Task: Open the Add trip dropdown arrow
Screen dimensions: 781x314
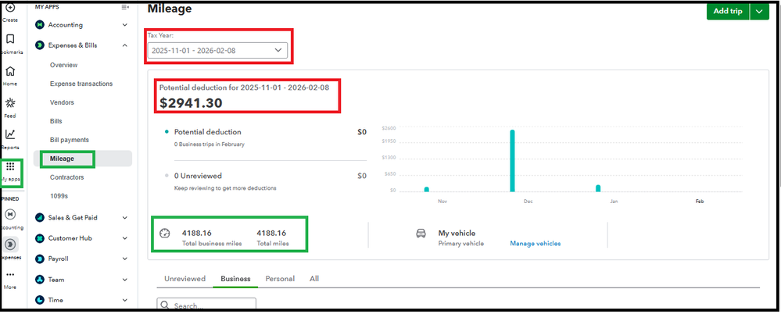Action: tap(759, 12)
